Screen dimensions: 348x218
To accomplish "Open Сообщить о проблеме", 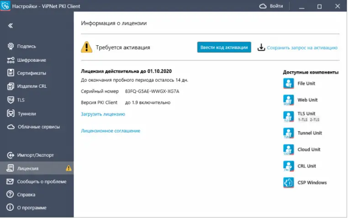I will point(42,181).
